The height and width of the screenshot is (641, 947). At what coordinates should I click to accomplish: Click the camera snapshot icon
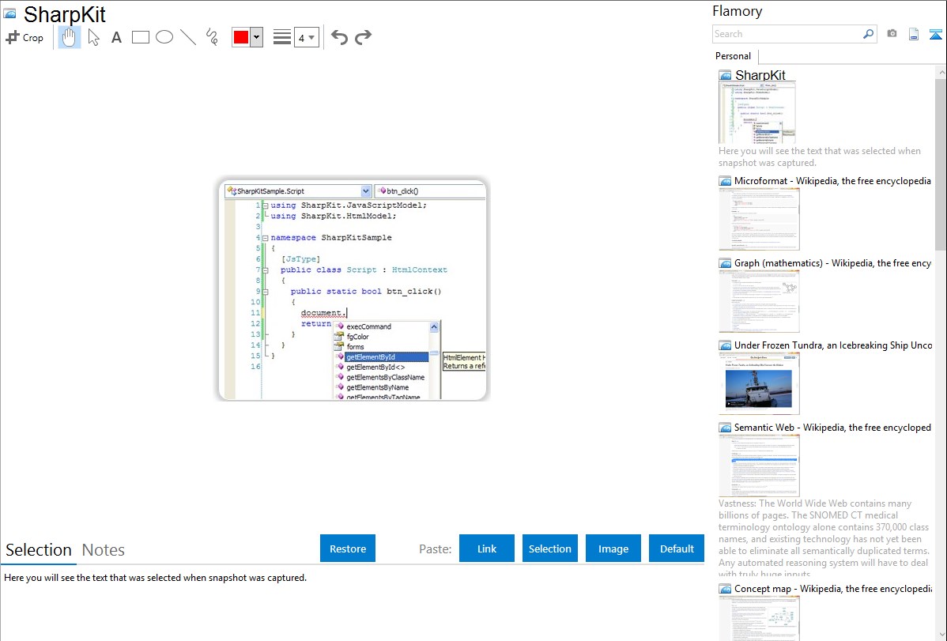[892, 34]
